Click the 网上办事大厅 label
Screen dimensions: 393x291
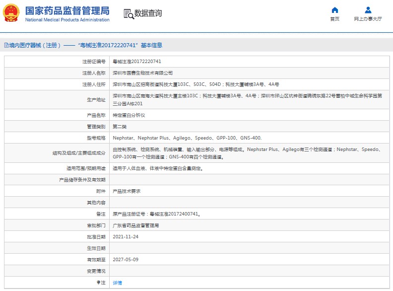coord(368,19)
